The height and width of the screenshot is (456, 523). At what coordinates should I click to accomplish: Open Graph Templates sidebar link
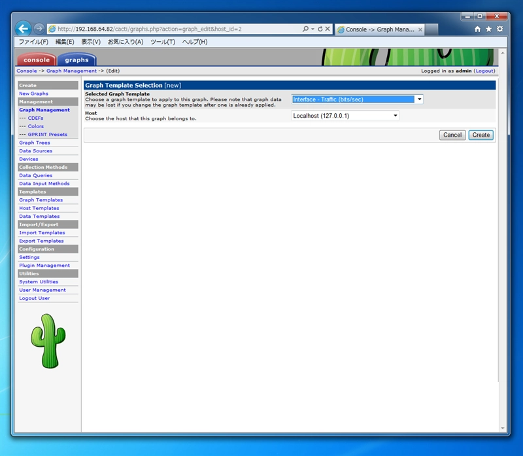coord(41,200)
